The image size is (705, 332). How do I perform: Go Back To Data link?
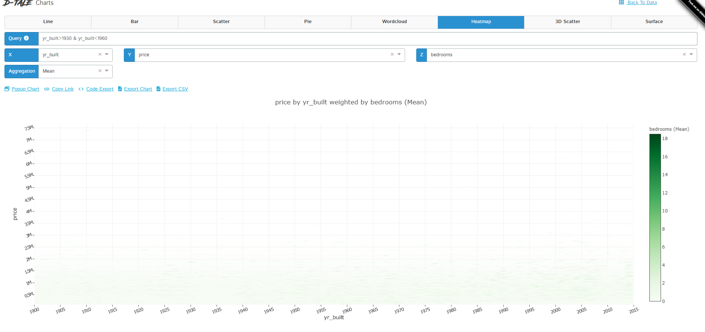tap(642, 3)
